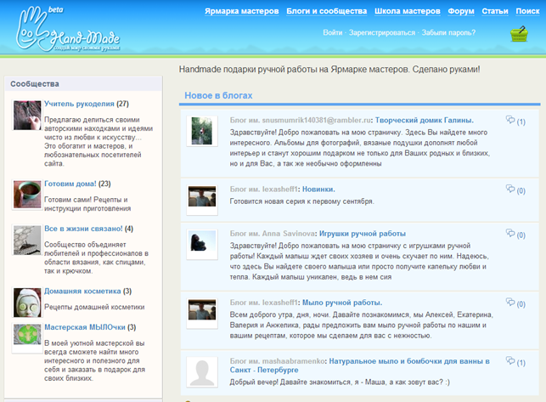
Task: Click text Готовится новая серия к первому сентября
Action: tap(302, 201)
